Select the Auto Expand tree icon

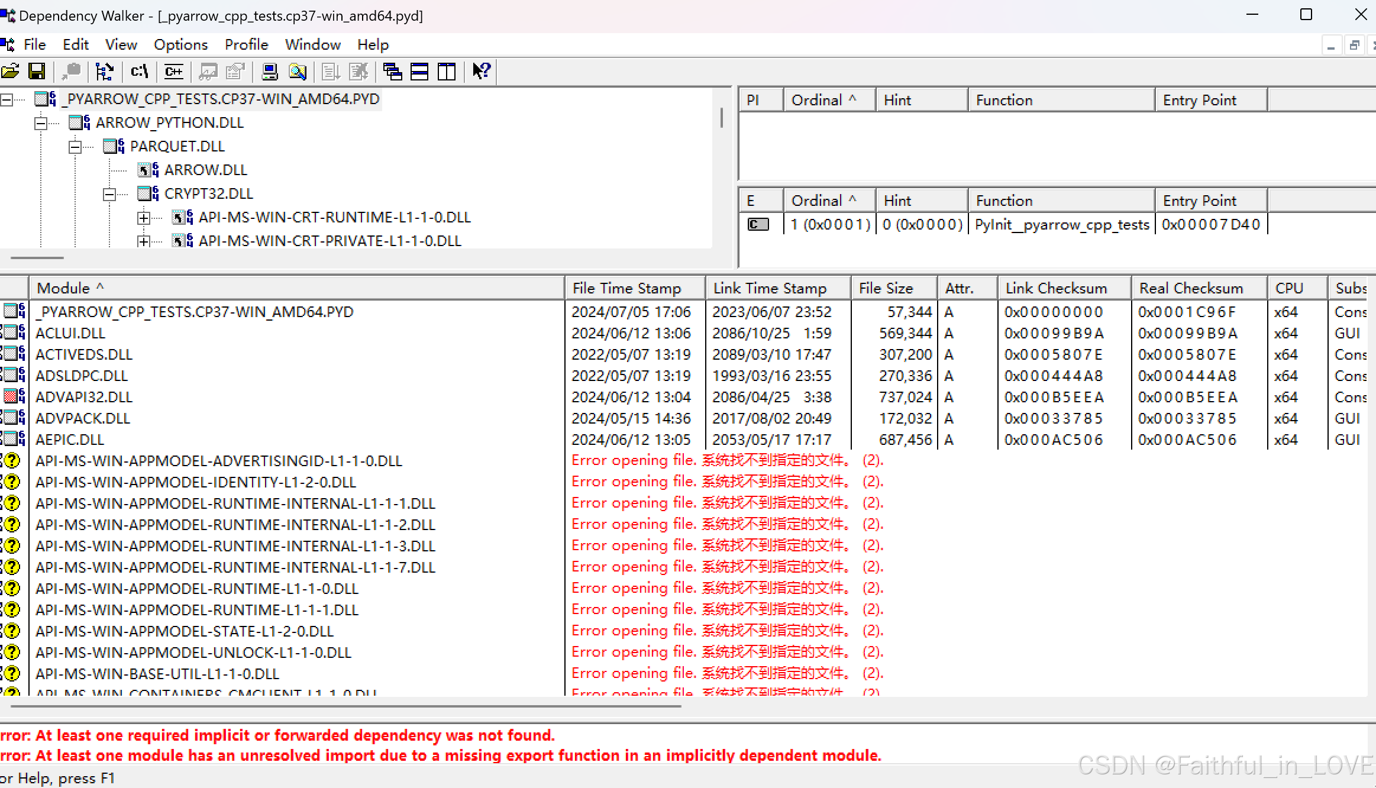pyautogui.click(x=105, y=72)
